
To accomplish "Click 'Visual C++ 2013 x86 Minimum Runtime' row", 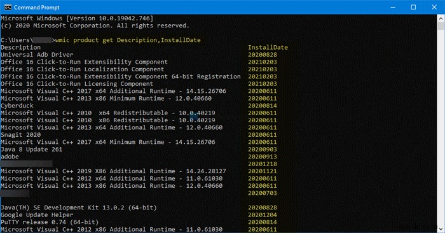I will [106, 98].
